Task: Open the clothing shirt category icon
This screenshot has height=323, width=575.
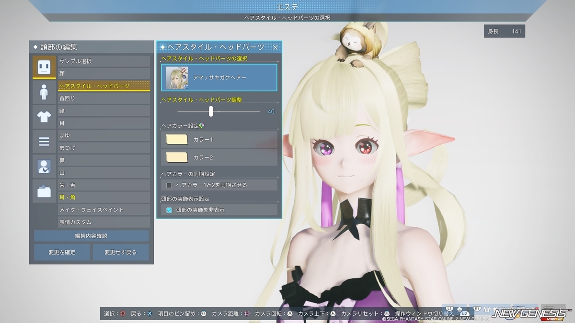Action: [44, 117]
